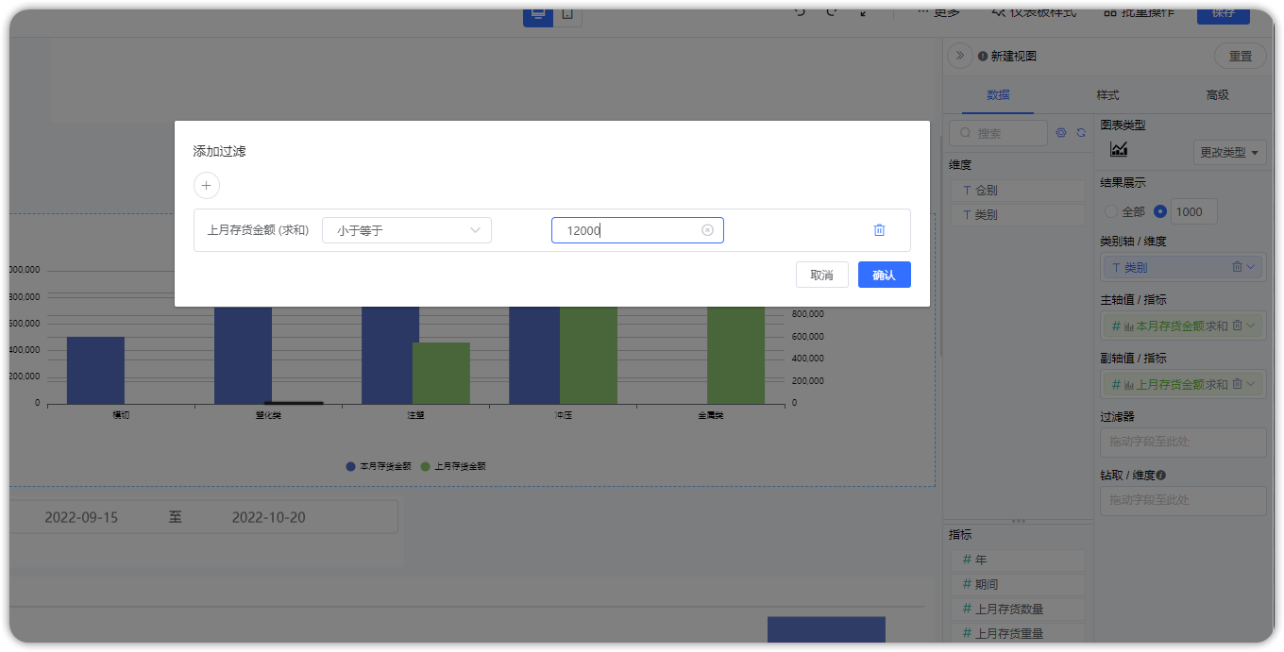Click the 上月存货金额 (求和) filter label

coord(258,230)
